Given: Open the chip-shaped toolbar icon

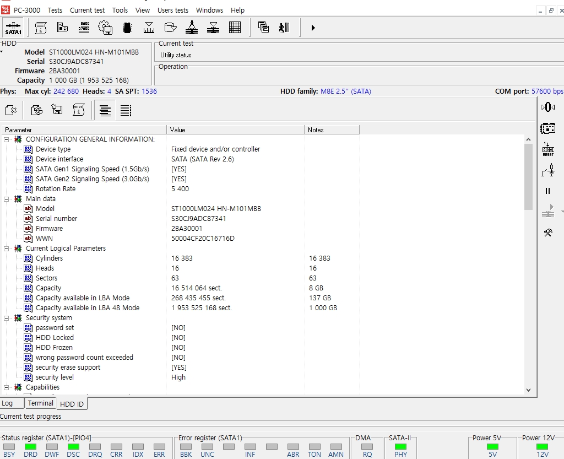Looking at the screenshot, I should click(x=127, y=28).
